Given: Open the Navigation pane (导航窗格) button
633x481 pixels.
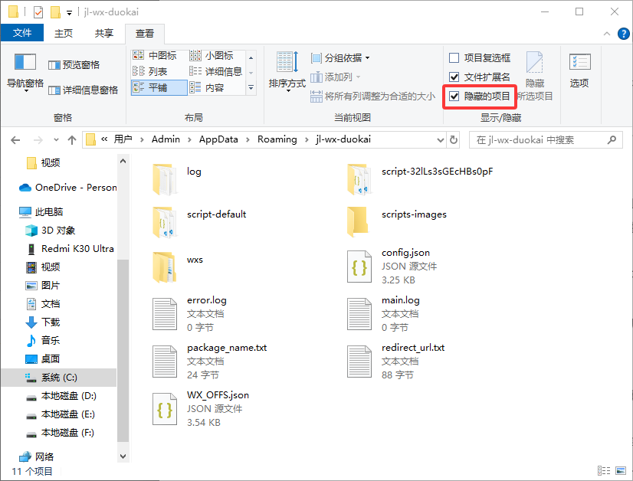Looking at the screenshot, I should click(25, 73).
